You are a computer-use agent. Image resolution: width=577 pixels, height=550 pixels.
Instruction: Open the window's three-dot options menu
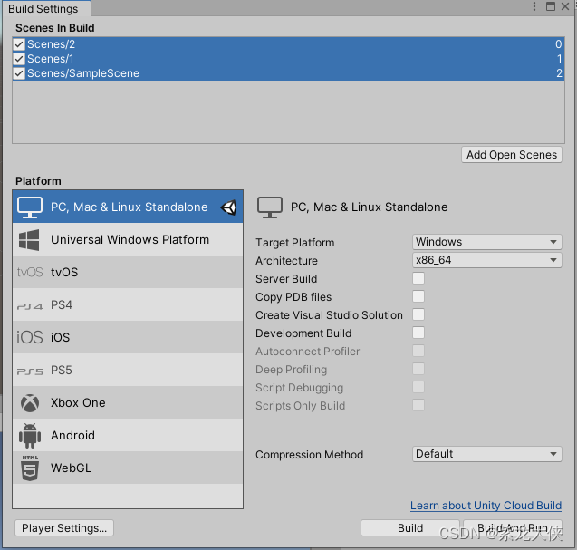click(534, 6)
